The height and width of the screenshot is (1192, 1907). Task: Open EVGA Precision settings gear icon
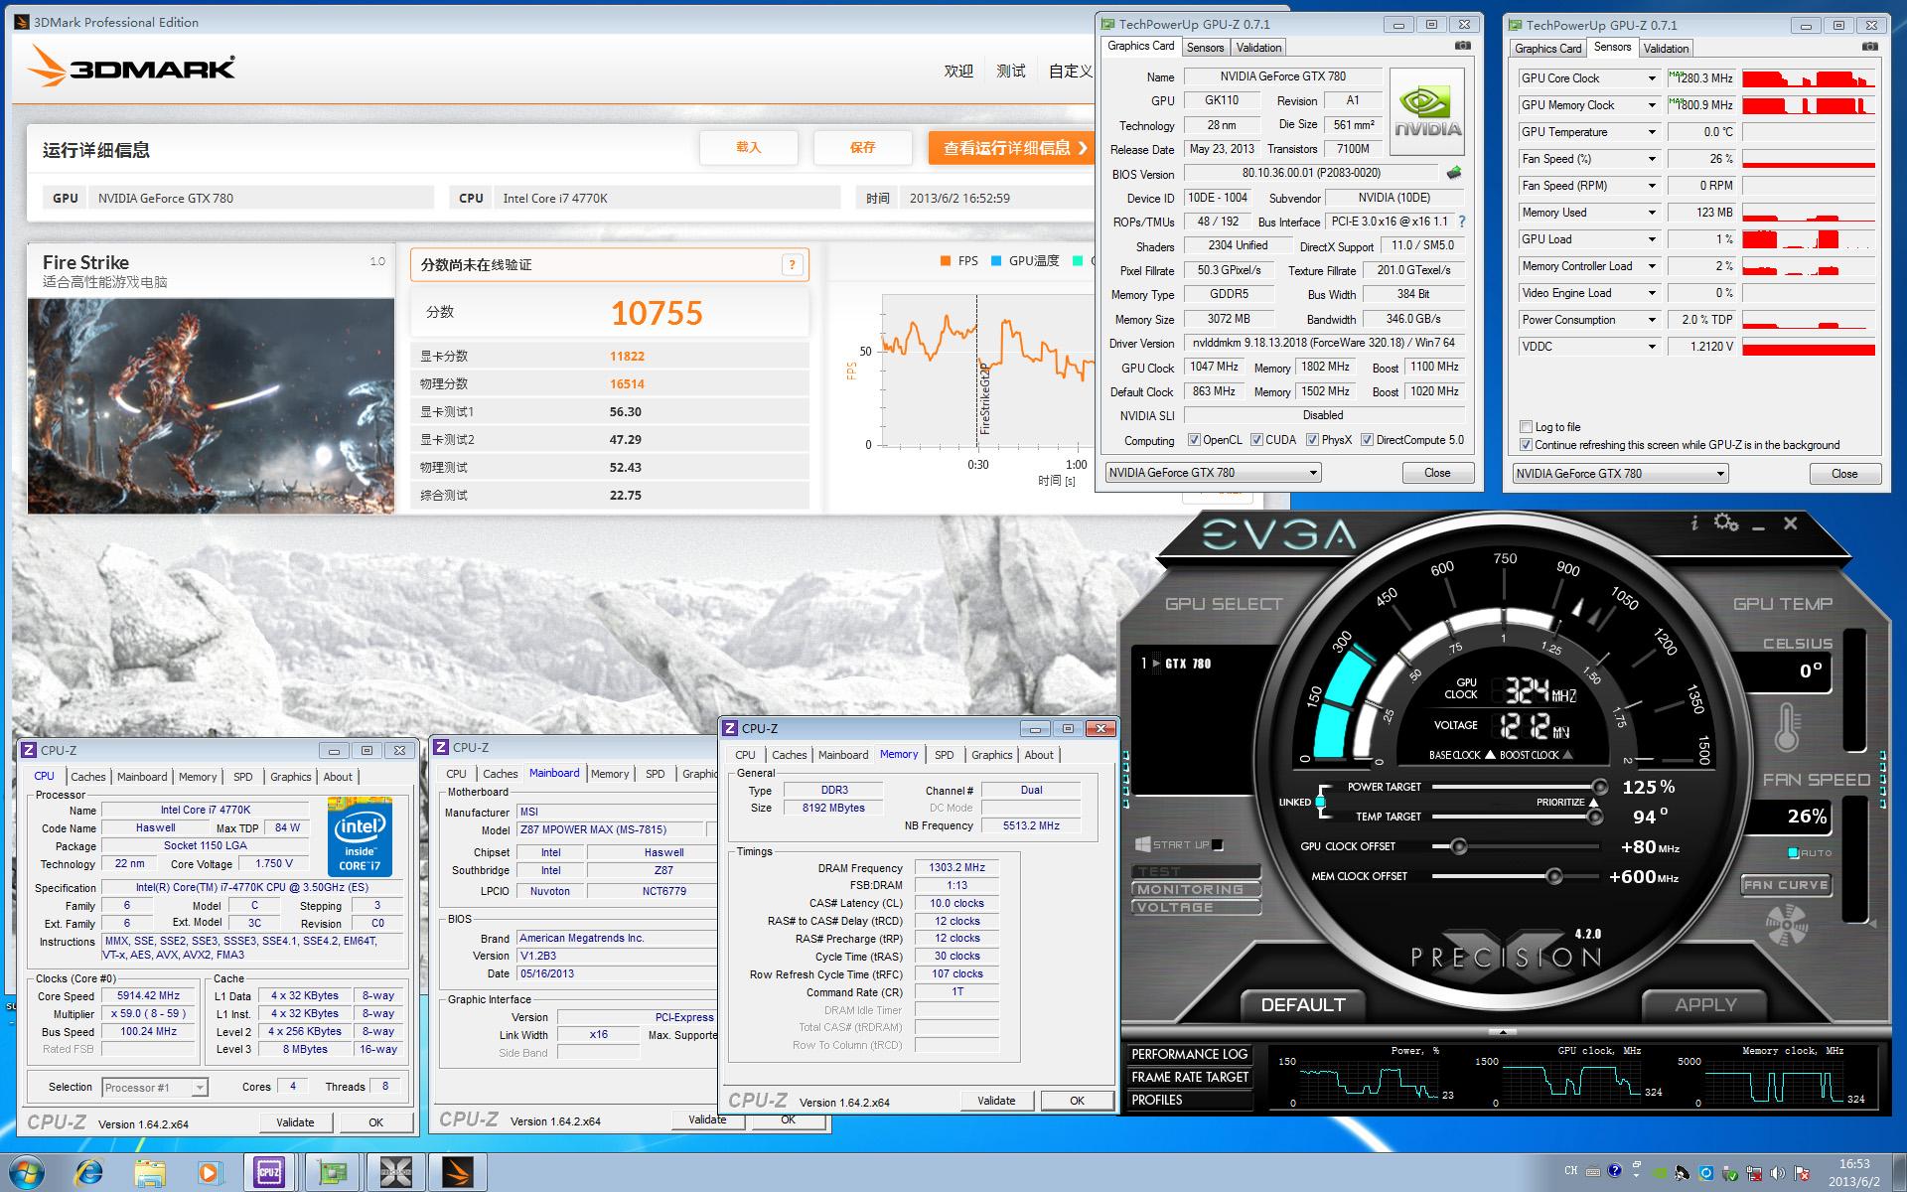click(1726, 522)
